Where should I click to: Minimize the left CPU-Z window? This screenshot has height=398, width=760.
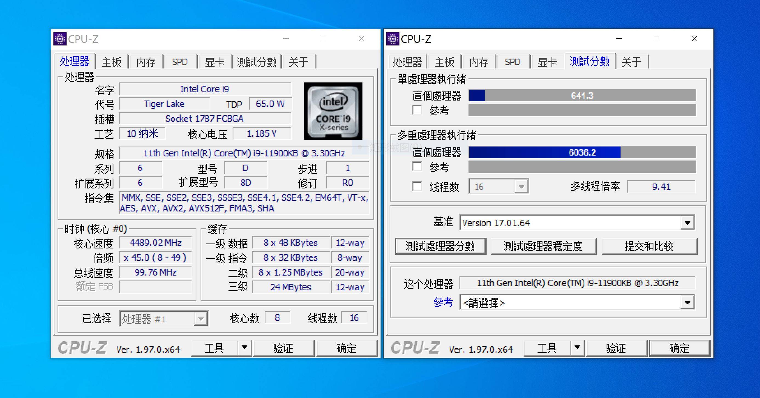pos(286,39)
